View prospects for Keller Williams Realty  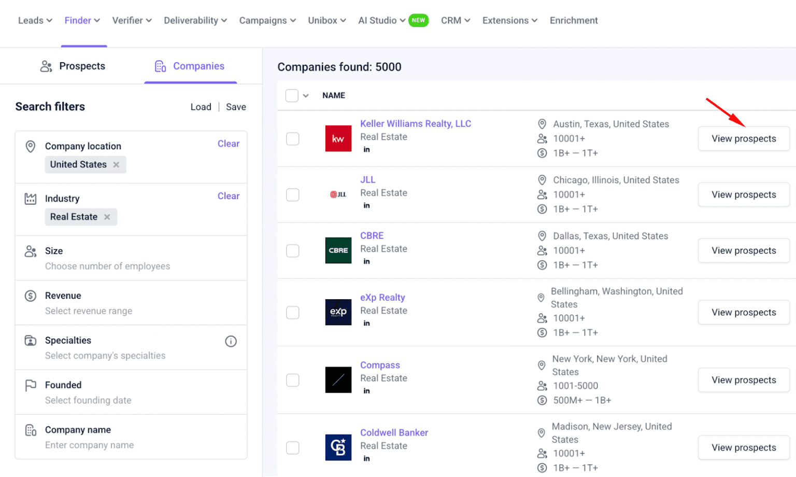click(x=744, y=139)
